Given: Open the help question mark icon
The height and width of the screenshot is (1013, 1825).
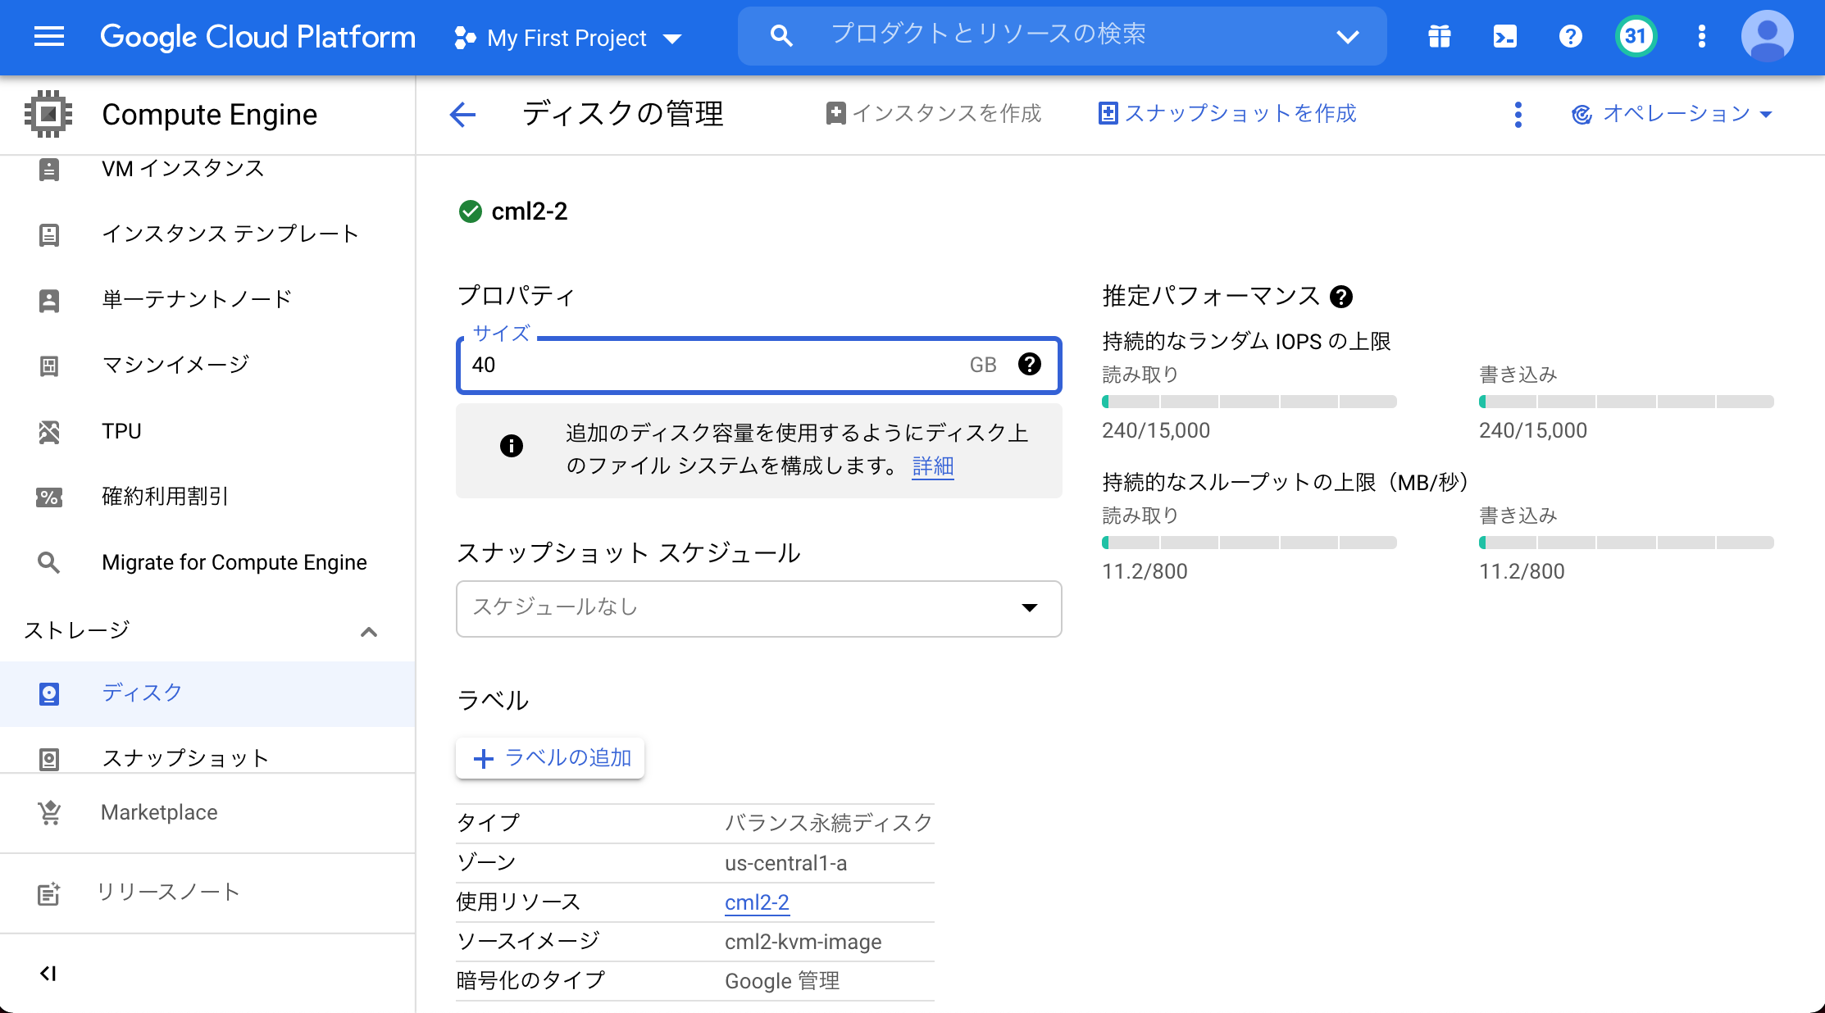Looking at the screenshot, I should [x=1570, y=37].
